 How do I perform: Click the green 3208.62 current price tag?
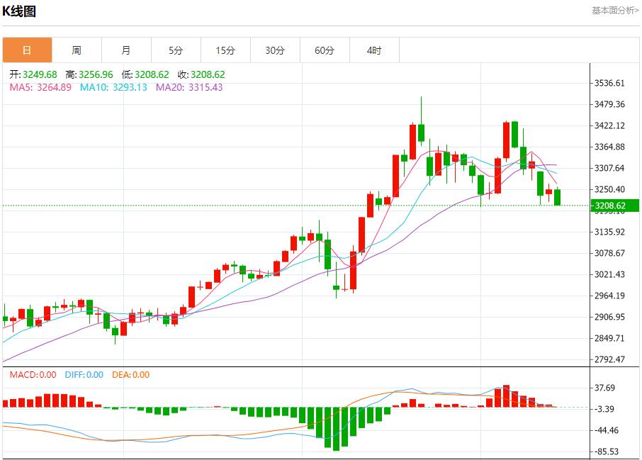coord(609,206)
